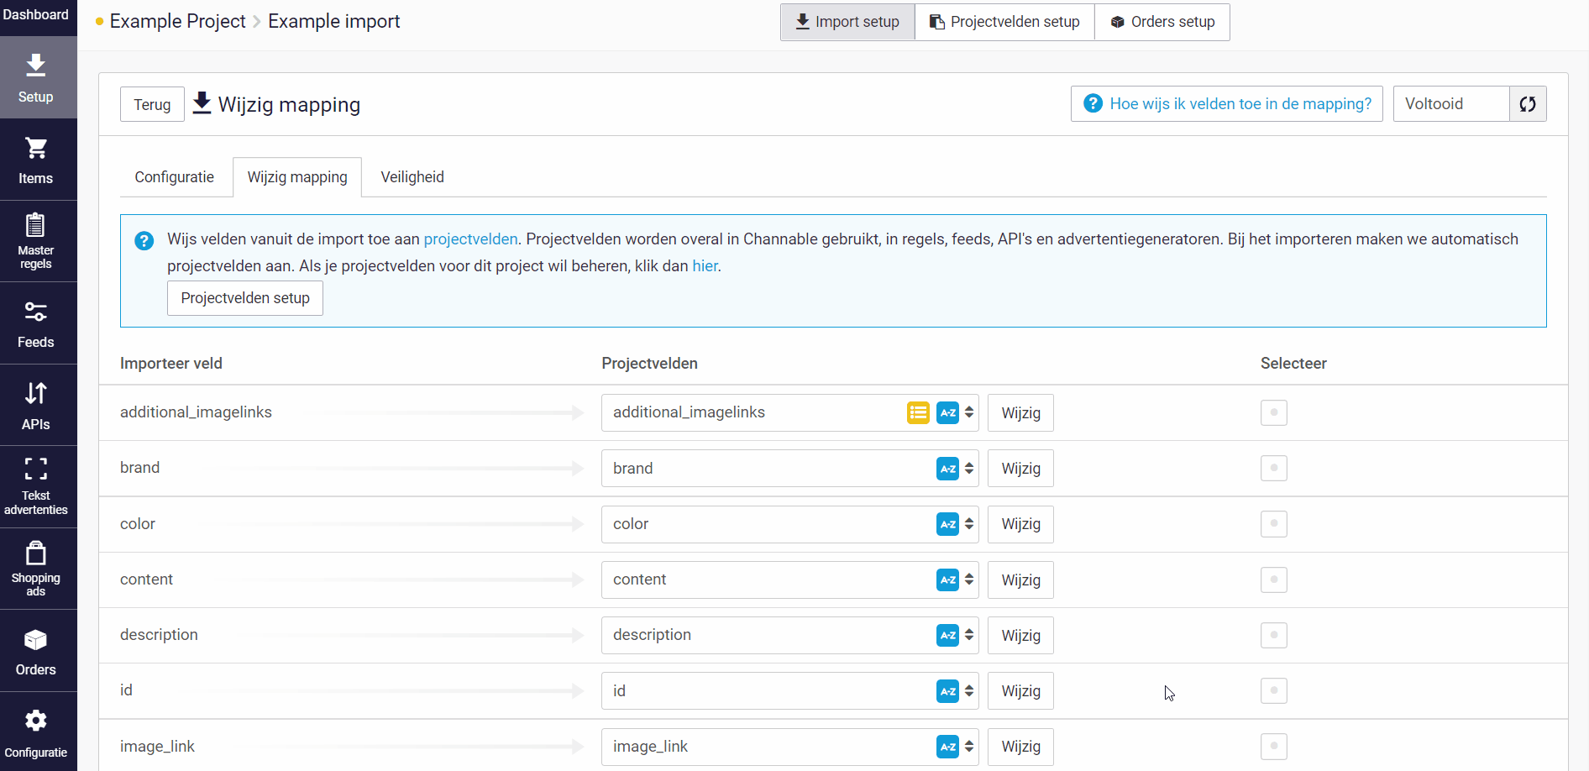The height and width of the screenshot is (771, 1589).
Task: Open Master regels from sidebar
Action: (38, 242)
